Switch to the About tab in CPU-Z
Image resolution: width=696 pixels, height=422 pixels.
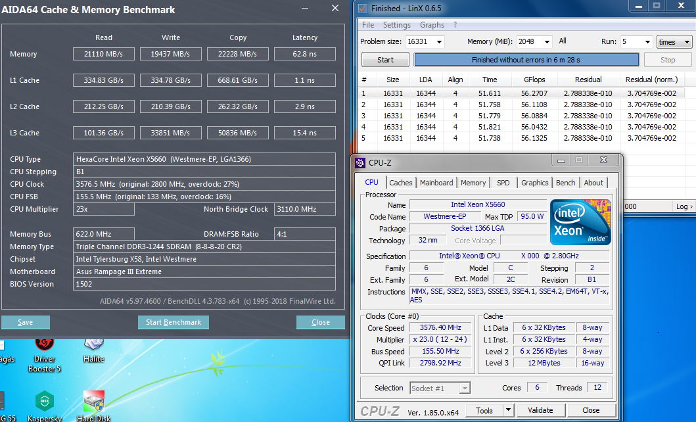coord(593,182)
